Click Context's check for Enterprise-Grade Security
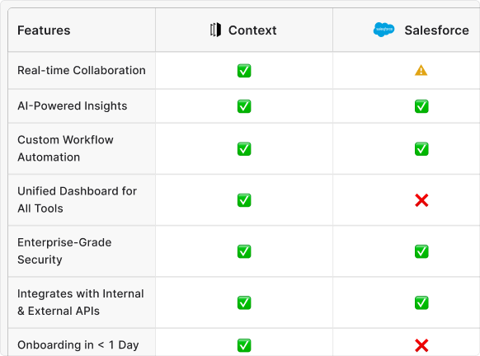 (x=244, y=251)
